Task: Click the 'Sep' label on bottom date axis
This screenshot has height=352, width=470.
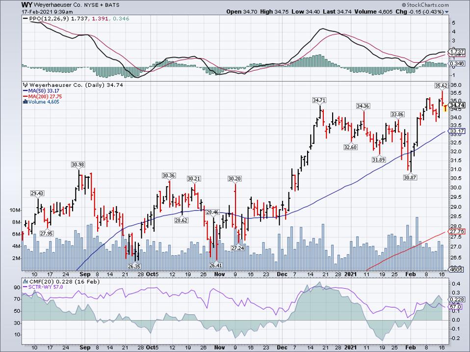Action: pyautogui.click(x=85, y=348)
